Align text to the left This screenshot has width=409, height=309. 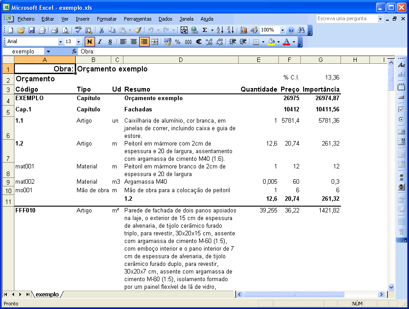[123, 42]
